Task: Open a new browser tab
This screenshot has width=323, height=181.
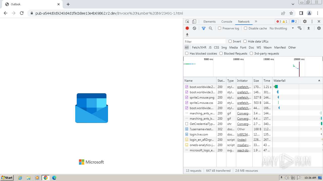Action: pos(68,4)
